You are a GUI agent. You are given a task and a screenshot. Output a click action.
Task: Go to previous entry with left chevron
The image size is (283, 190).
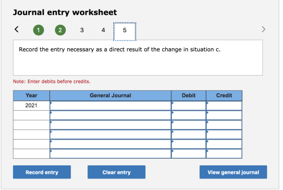pos(17,29)
